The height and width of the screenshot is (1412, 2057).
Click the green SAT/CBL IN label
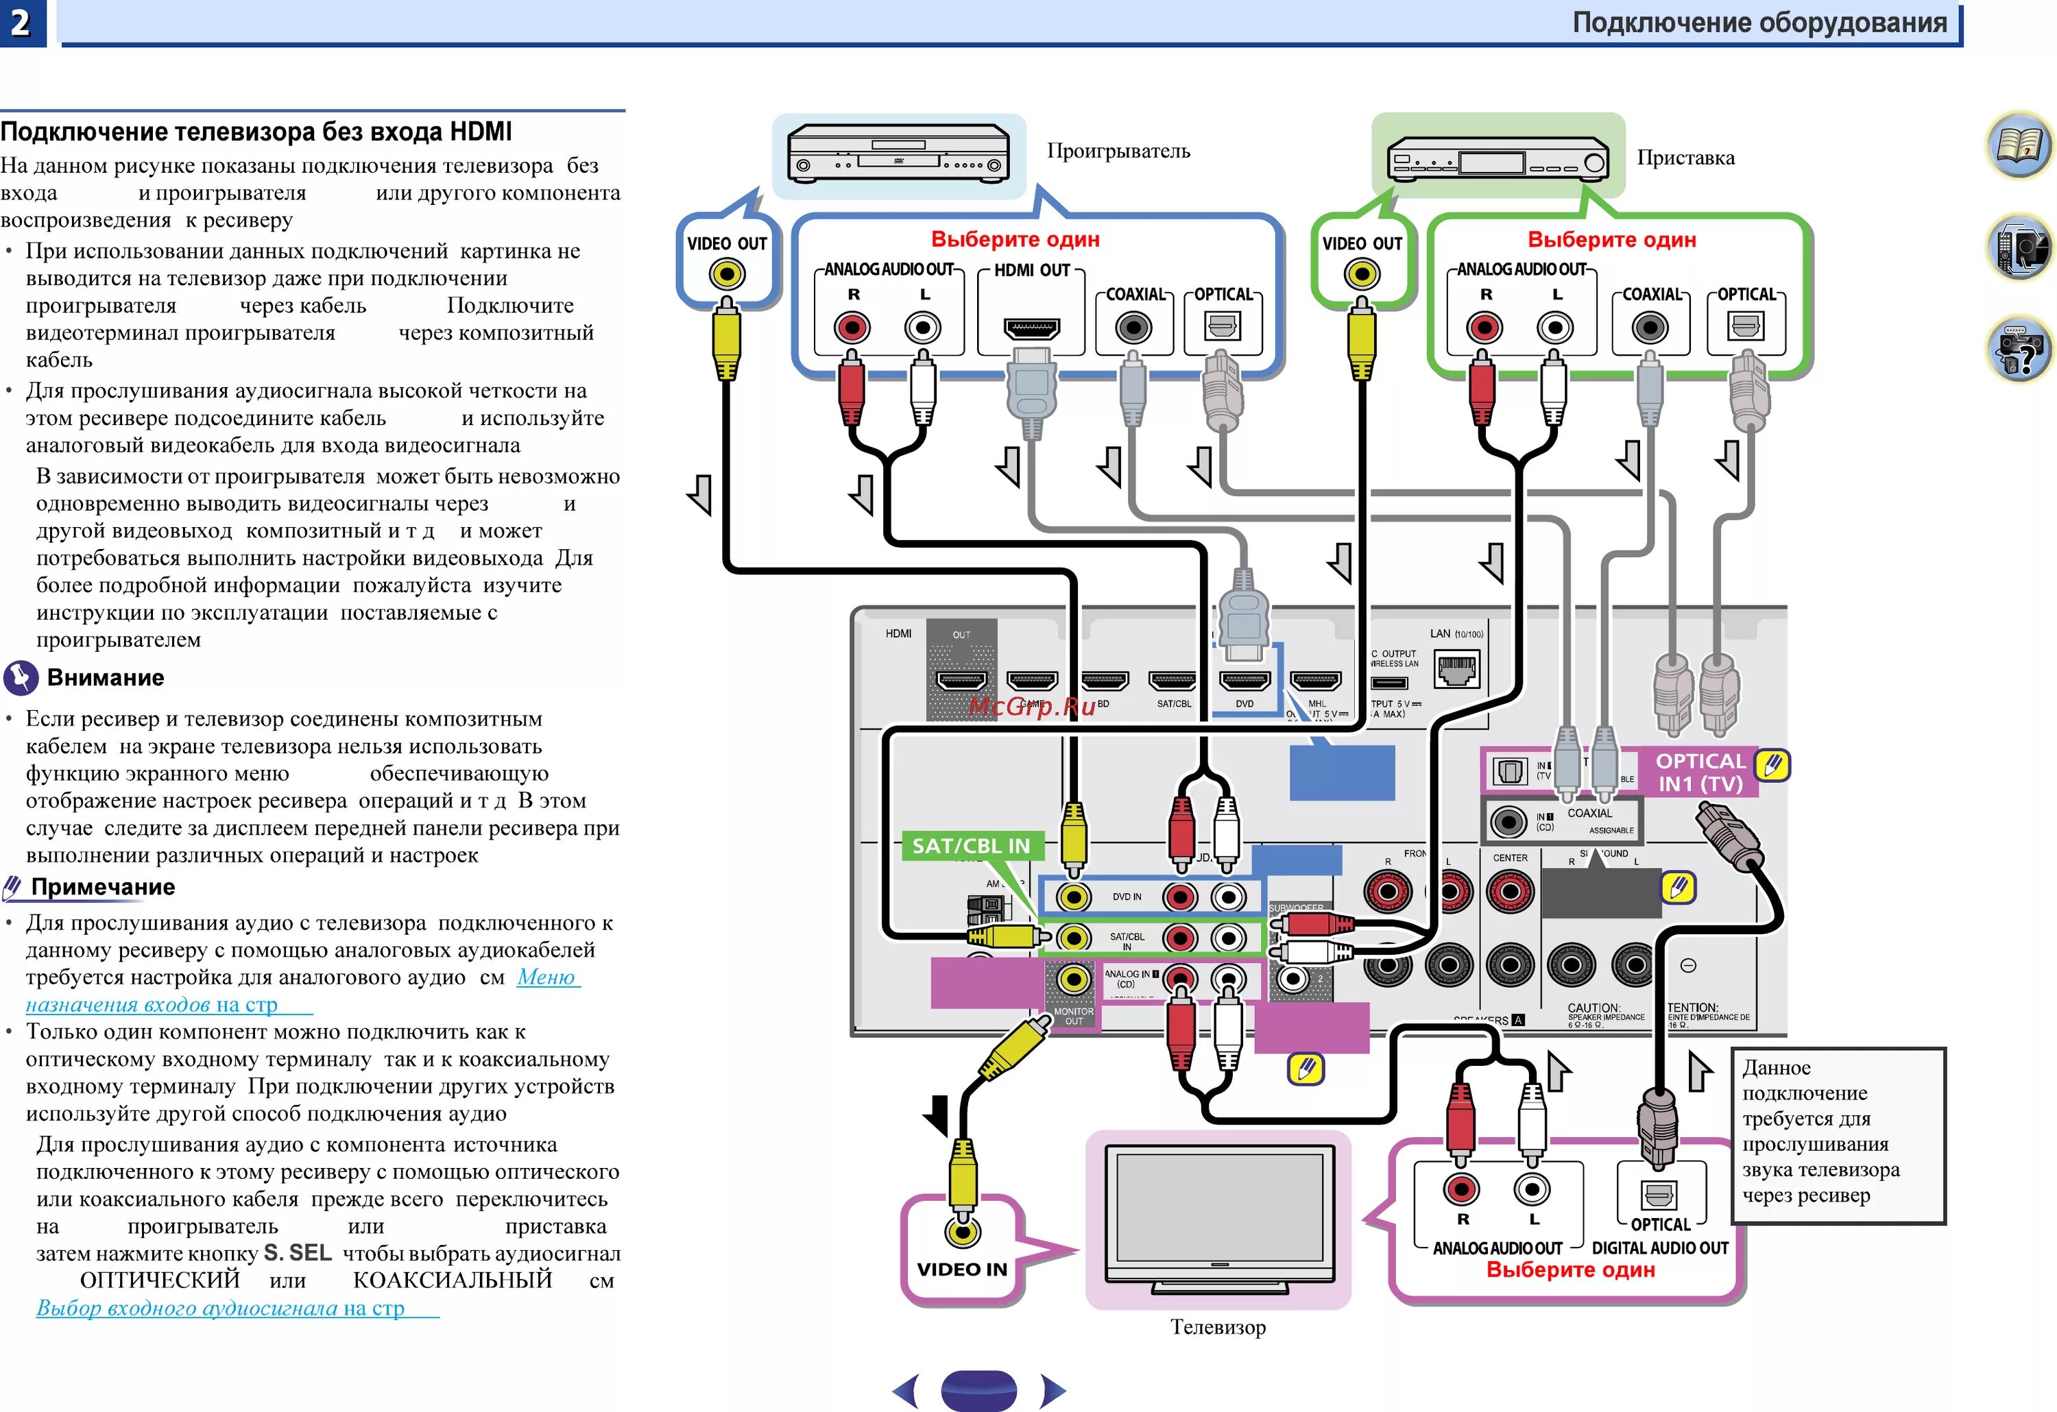[972, 847]
